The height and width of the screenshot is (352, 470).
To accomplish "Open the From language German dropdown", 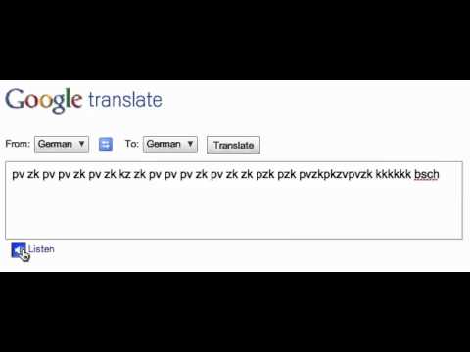I will click(62, 144).
